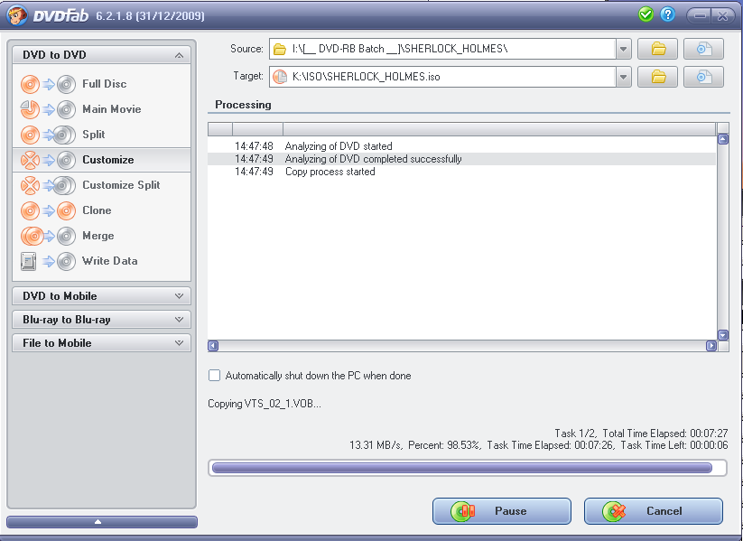Pause the copy process
Screen dimensions: 743x541
click(502, 511)
